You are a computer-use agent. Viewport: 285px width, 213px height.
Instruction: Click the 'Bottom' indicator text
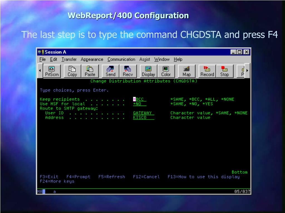tap(240, 172)
